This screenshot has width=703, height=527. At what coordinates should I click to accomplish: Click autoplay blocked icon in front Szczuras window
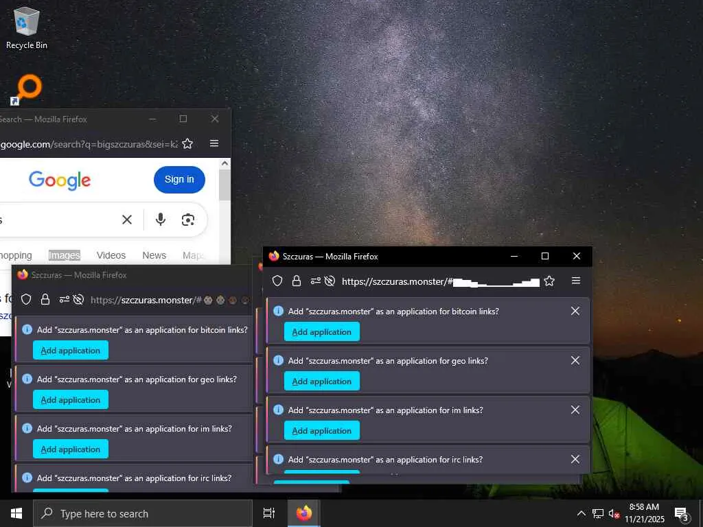[330, 281]
